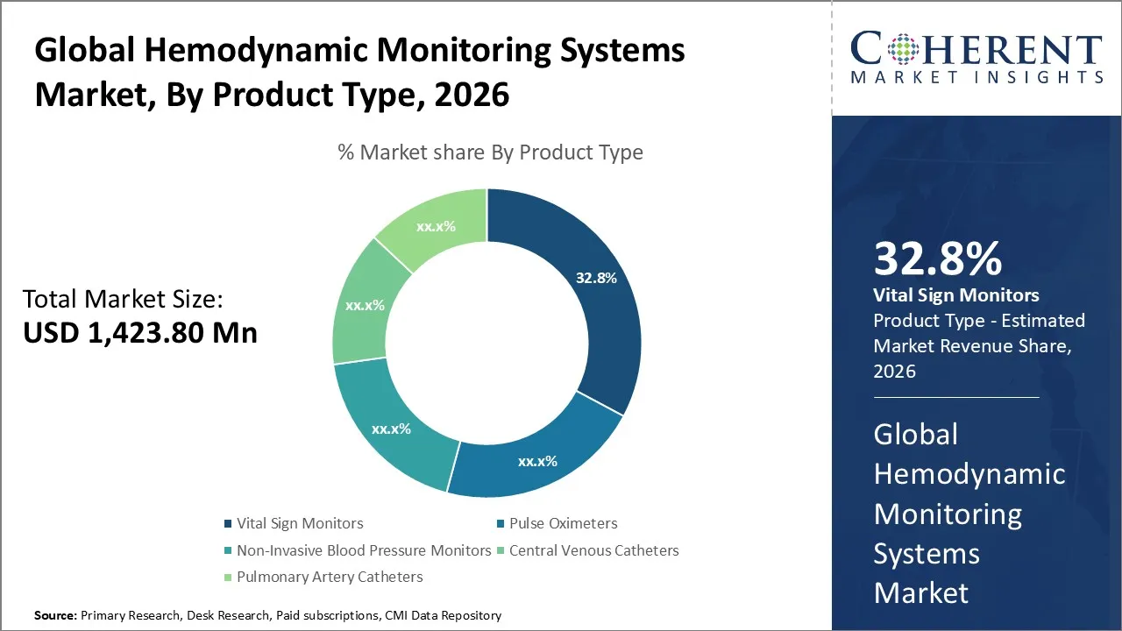Select the % Market share By Product Type label

489,152
